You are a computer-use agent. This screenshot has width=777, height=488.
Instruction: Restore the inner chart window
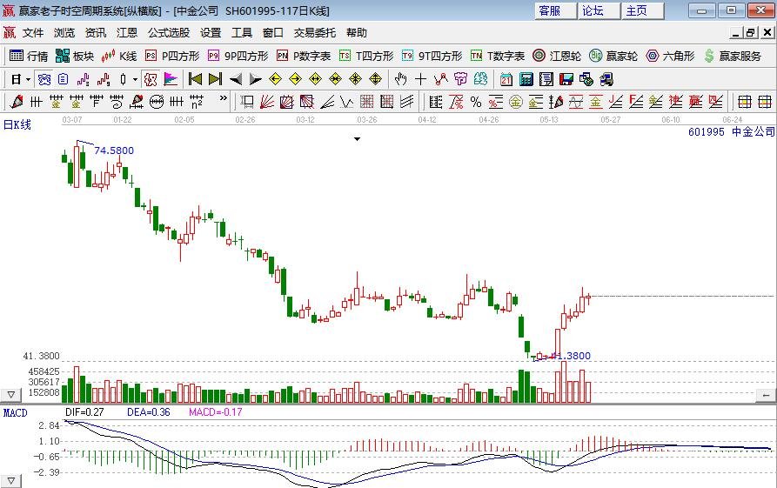(x=751, y=33)
